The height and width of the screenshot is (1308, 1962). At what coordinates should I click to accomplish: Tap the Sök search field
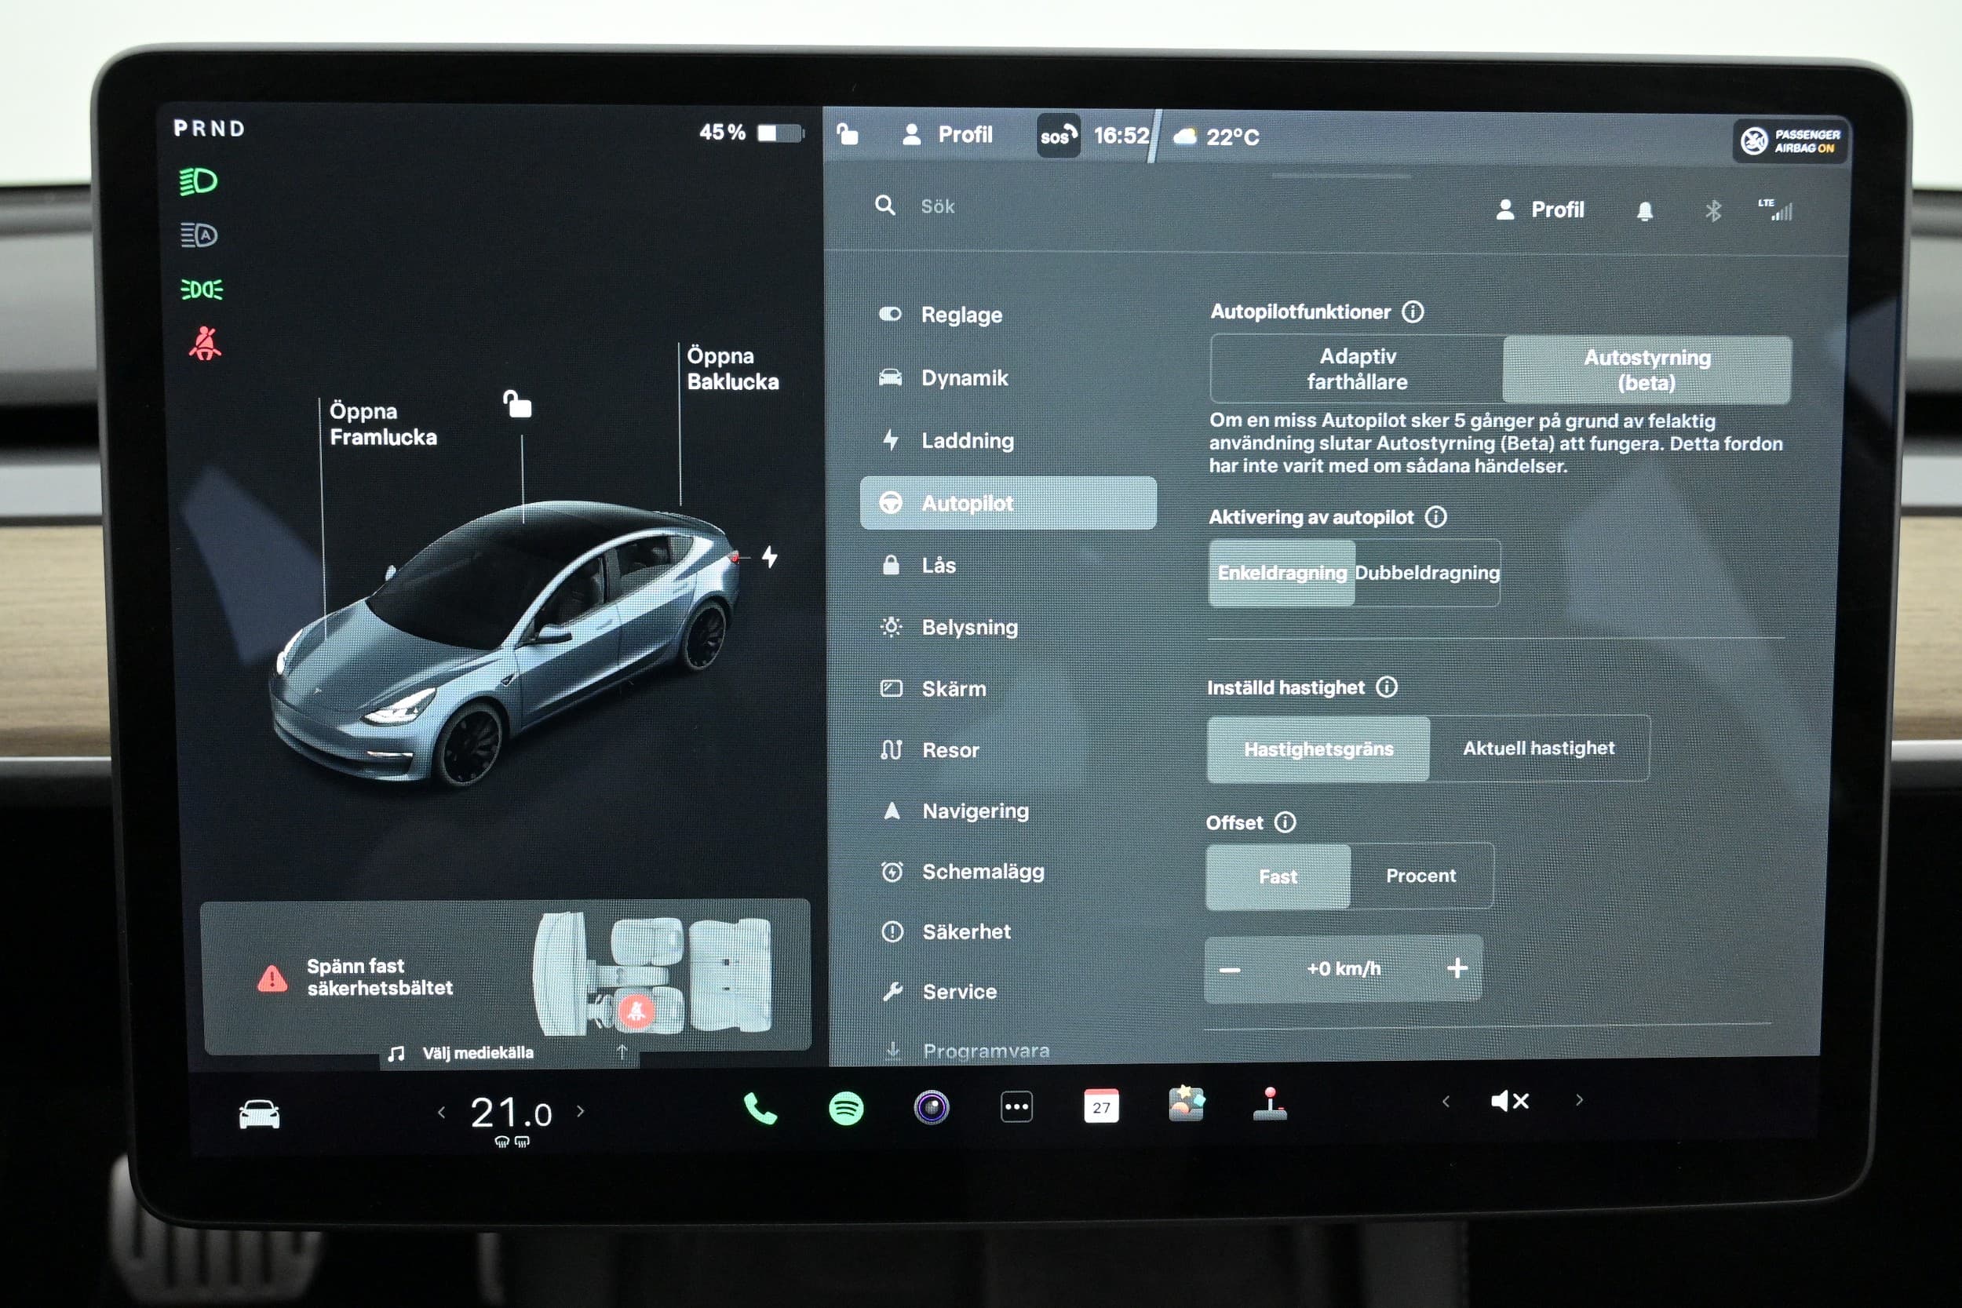point(937,206)
